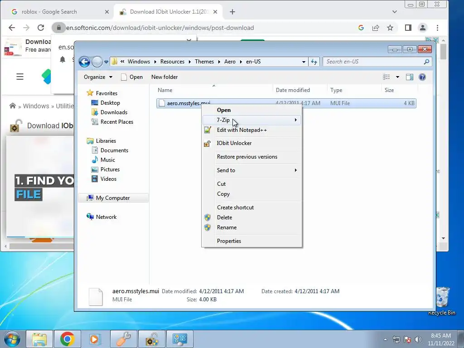Bookmark this page star icon
The width and height of the screenshot is (464, 348).
click(x=390, y=28)
